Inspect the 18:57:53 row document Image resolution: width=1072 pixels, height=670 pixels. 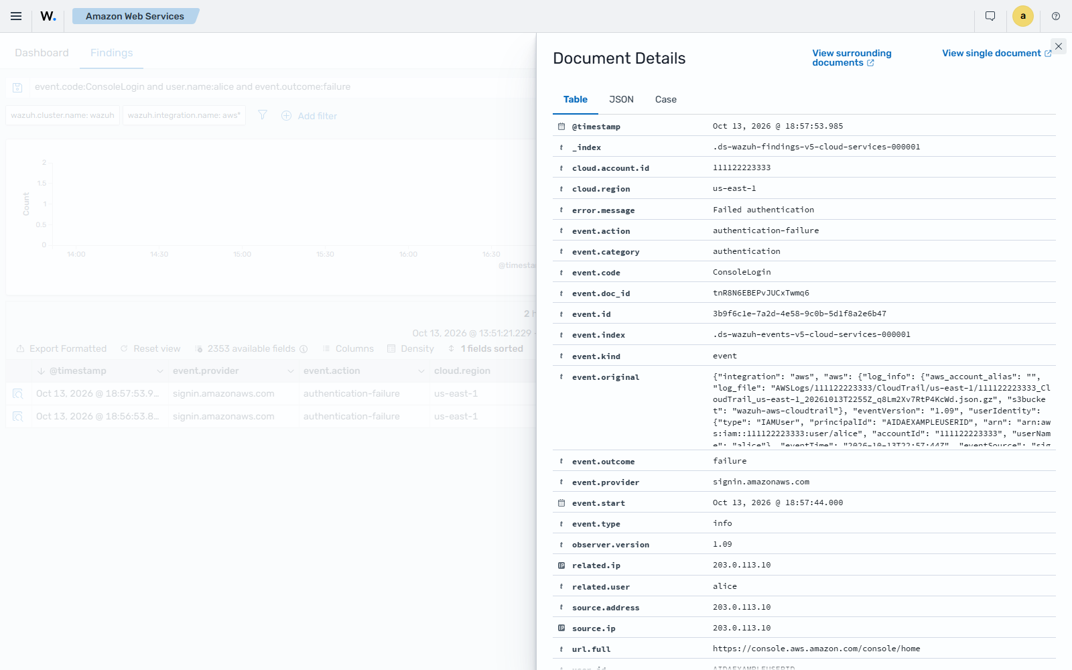pyautogui.click(x=18, y=393)
